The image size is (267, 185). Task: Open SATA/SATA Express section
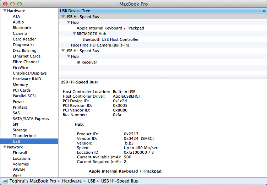31,119
